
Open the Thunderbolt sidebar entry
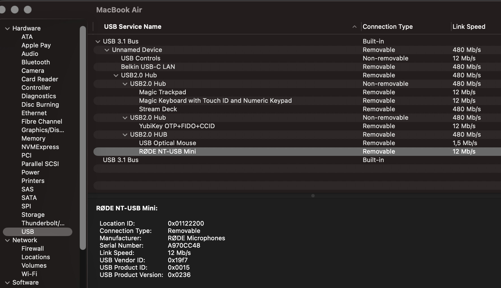pos(43,223)
